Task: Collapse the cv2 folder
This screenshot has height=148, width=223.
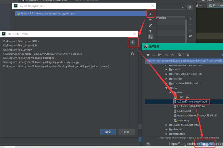Action: (x=167, y=88)
